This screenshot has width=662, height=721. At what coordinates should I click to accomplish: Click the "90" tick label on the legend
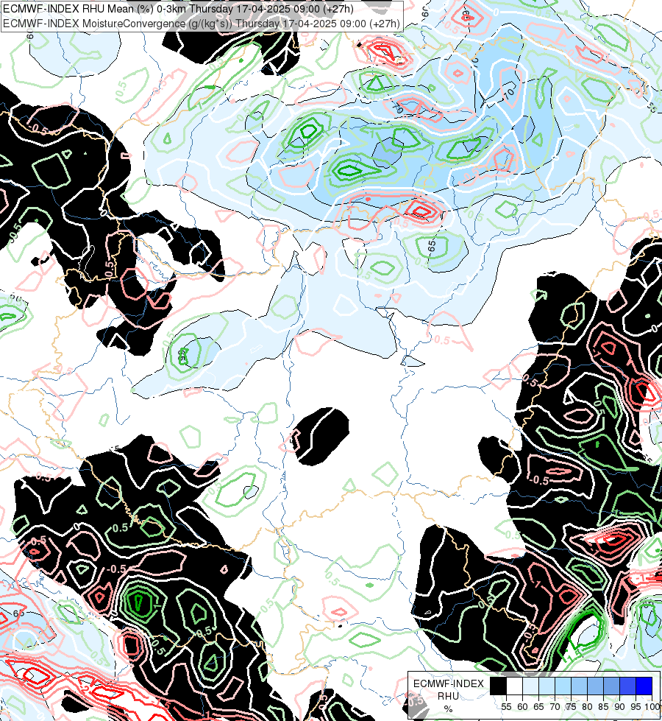click(620, 707)
